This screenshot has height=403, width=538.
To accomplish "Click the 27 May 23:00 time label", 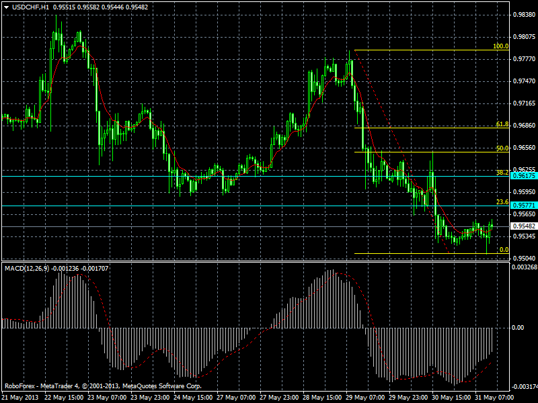I will click(x=279, y=398).
